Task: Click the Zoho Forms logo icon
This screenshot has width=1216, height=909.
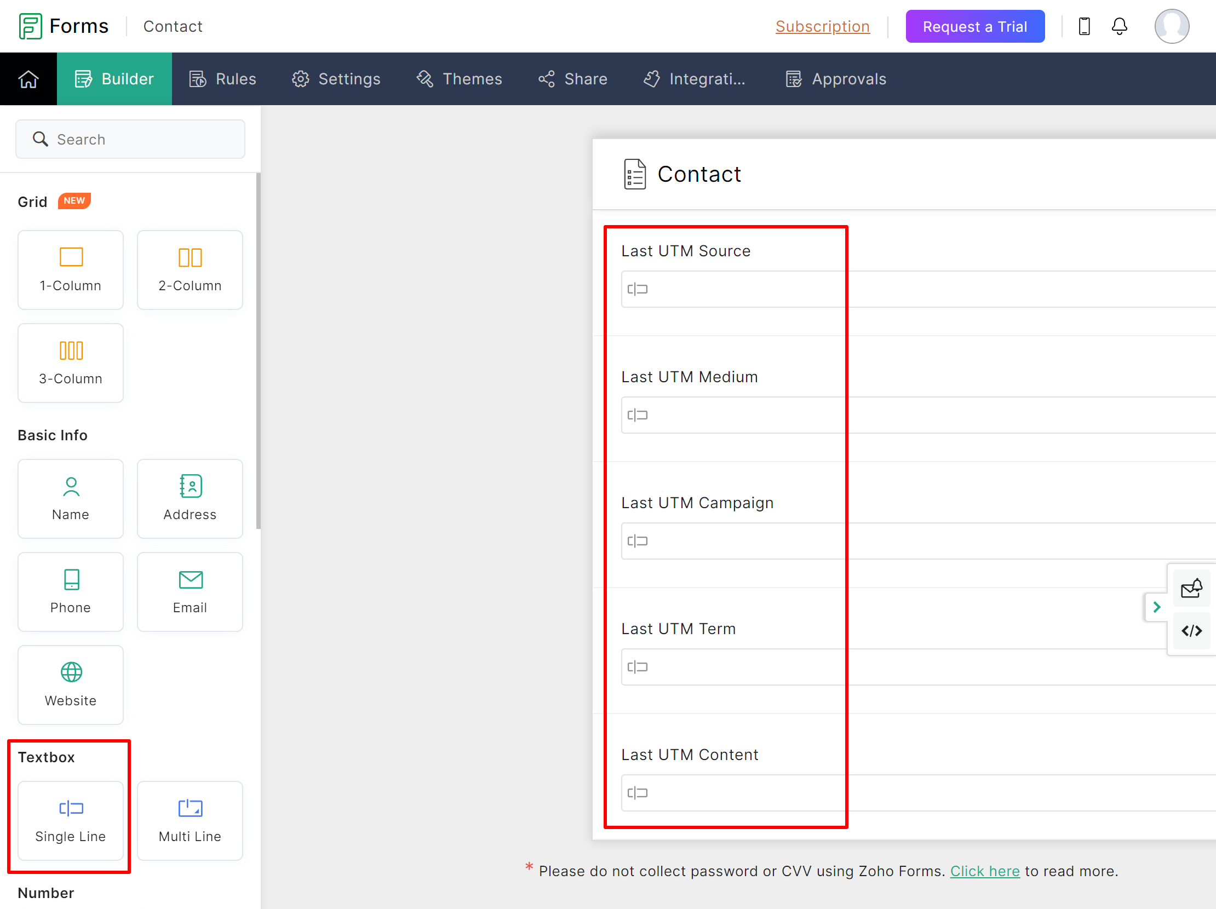Action: point(30,26)
